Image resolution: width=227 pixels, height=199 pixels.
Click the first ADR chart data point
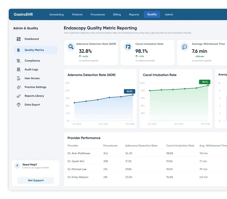point(74,103)
